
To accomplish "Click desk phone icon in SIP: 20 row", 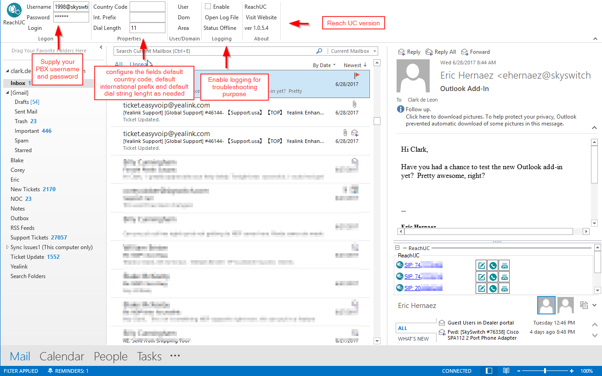I will click(x=504, y=288).
